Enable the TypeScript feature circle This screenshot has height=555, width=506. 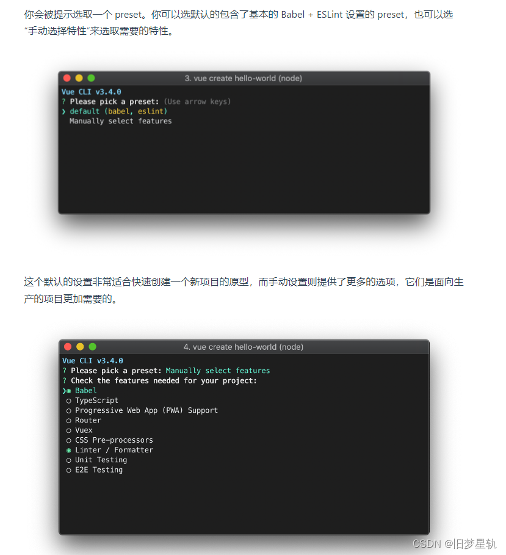tap(68, 401)
